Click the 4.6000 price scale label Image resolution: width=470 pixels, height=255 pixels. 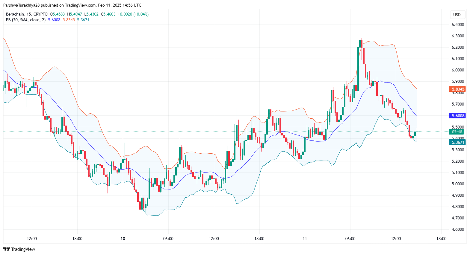pyautogui.click(x=458, y=229)
